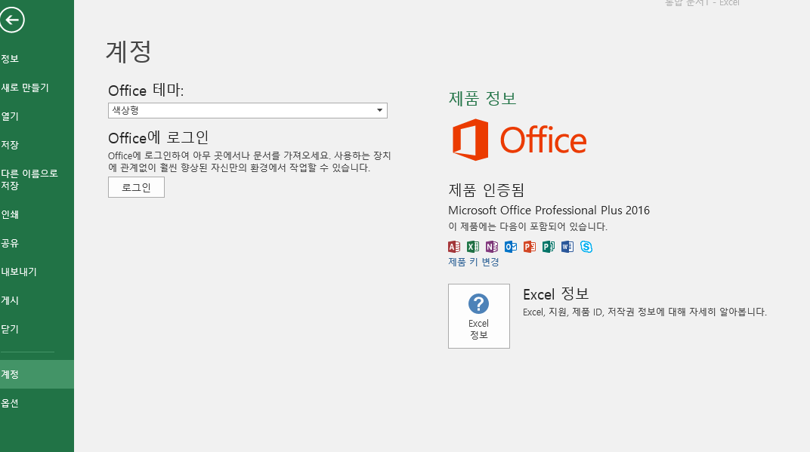
Task: Click the Outlook icon in included products
Action: click(x=511, y=247)
